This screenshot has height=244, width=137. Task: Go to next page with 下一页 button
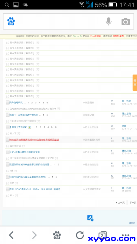[132, 203]
